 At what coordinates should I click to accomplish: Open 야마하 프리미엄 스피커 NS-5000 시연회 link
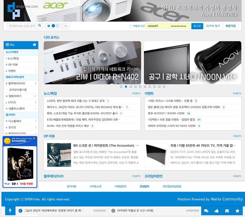point(171,126)
